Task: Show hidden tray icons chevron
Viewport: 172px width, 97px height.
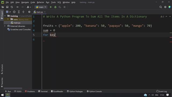Action: 149,95
